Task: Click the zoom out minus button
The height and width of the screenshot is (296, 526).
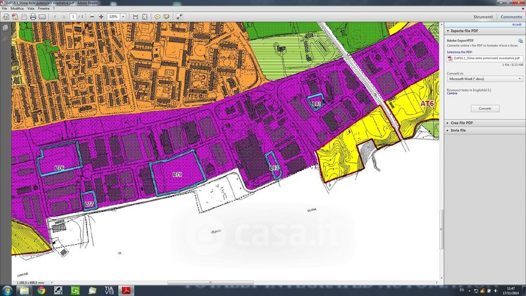Action: [92, 16]
